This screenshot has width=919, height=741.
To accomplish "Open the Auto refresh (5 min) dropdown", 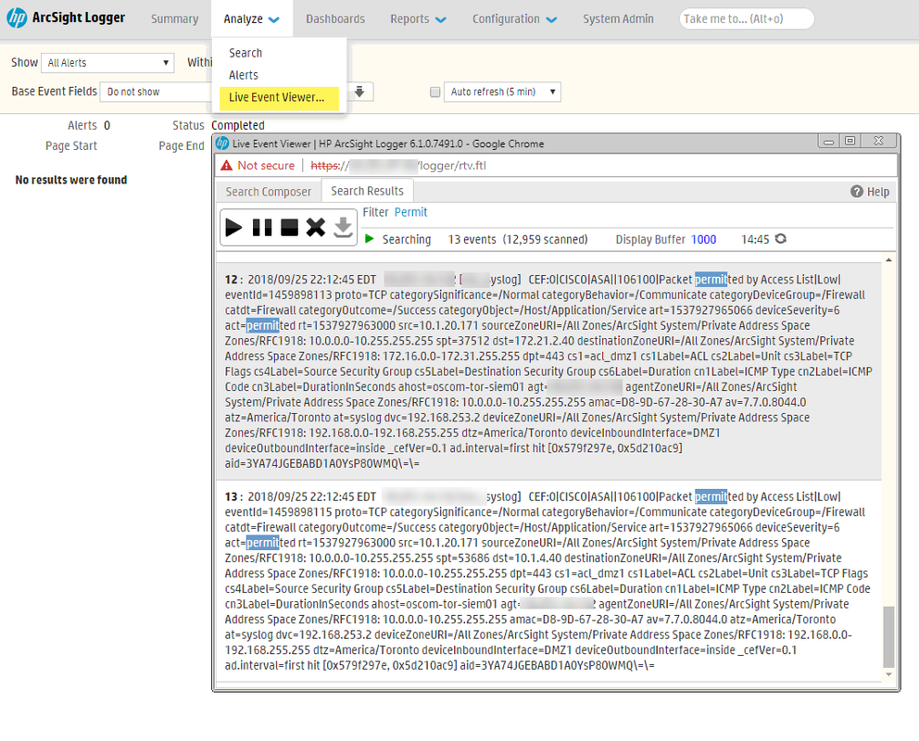I will pos(502,92).
